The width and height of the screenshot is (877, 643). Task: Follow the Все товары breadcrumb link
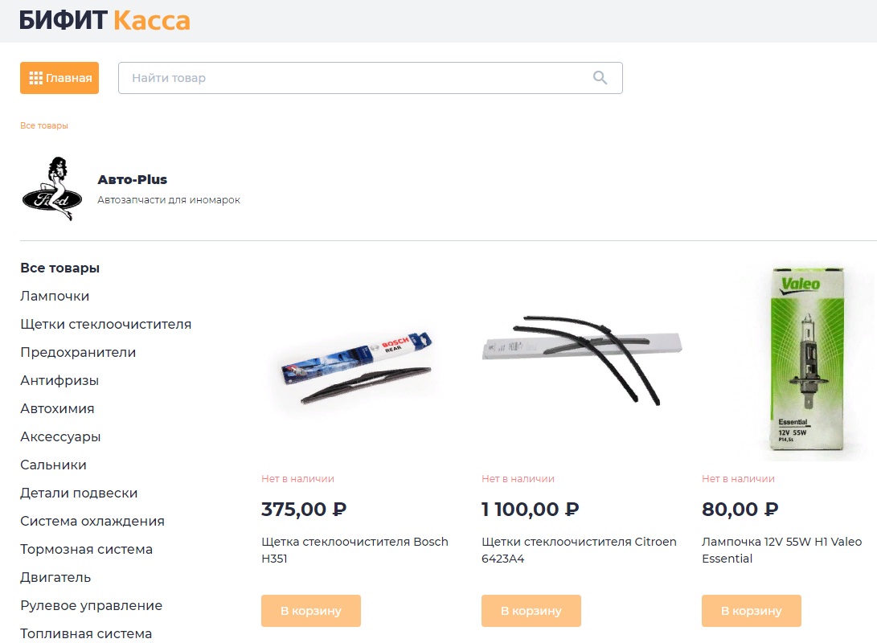point(44,125)
